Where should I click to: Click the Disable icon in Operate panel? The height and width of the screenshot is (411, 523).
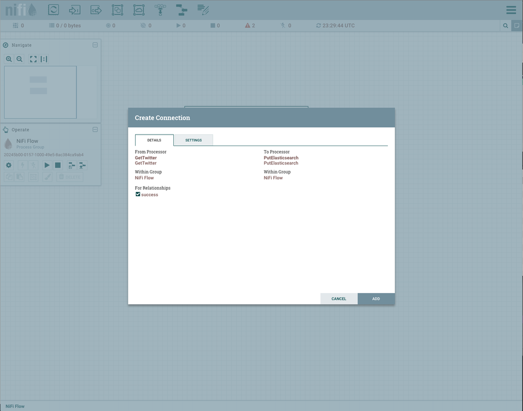coord(33,165)
